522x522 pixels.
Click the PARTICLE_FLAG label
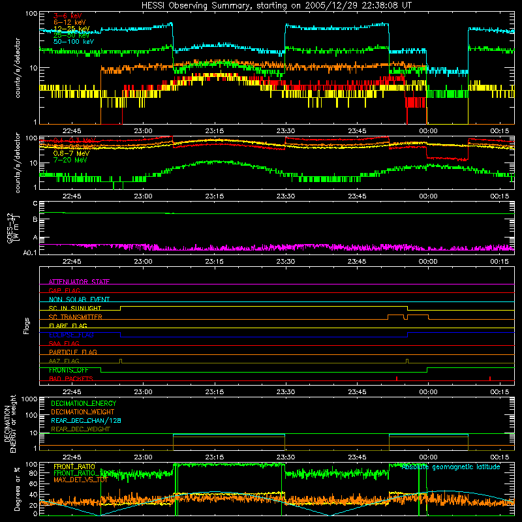point(73,352)
